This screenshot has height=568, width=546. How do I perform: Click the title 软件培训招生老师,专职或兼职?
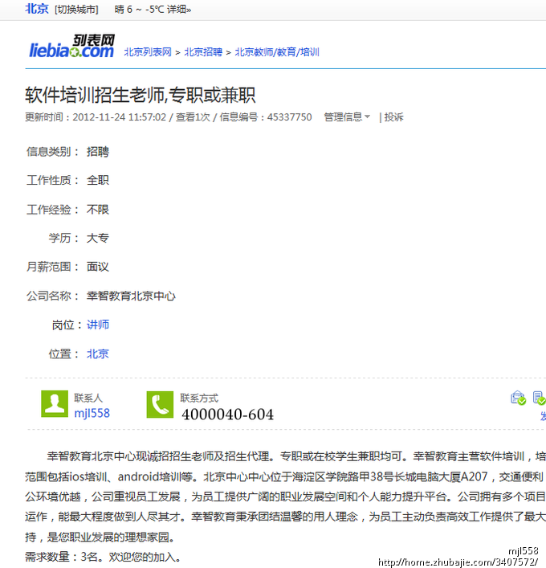(141, 95)
